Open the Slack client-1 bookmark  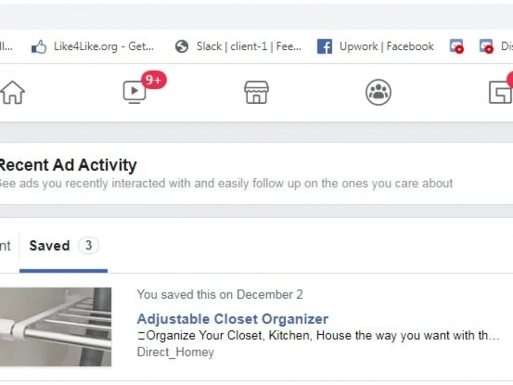[x=238, y=47]
